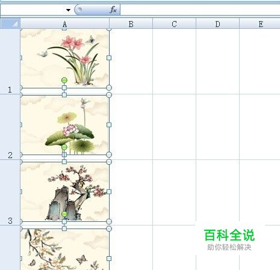Select column B header
Viewport: 280px width, 270px height.
click(x=131, y=24)
